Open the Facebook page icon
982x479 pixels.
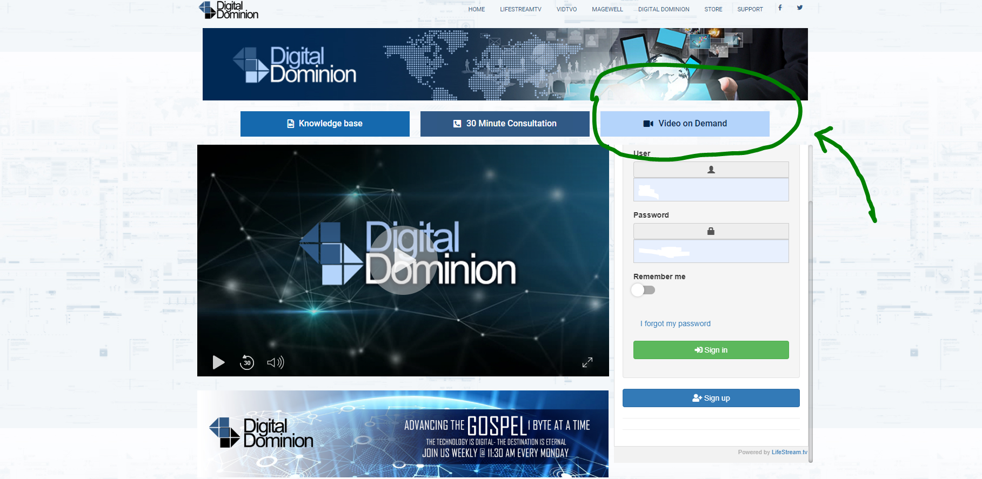tap(780, 8)
